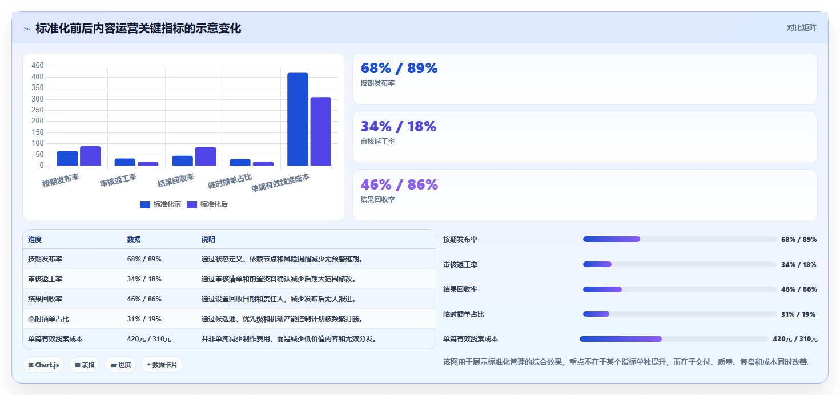
Task: Click the 420元 / 310元 progress value
Action: tap(795, 339)
